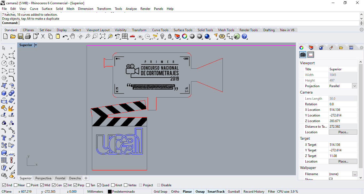
Task: Toggle Grid Snap in the status bar
Action: click(160, 192)
